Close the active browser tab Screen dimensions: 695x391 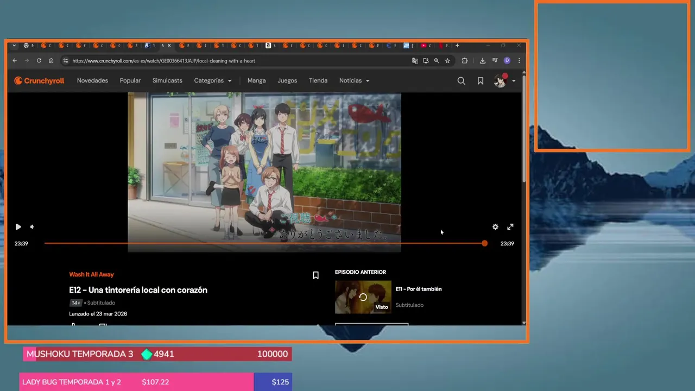pyautogui.click(x=169, y=46)
